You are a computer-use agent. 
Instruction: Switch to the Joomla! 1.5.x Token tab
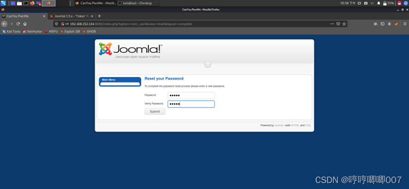72,16
